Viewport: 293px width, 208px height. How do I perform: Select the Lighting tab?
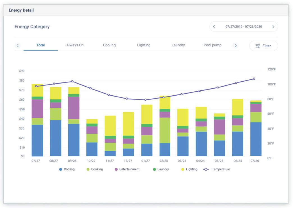[144, 45]
